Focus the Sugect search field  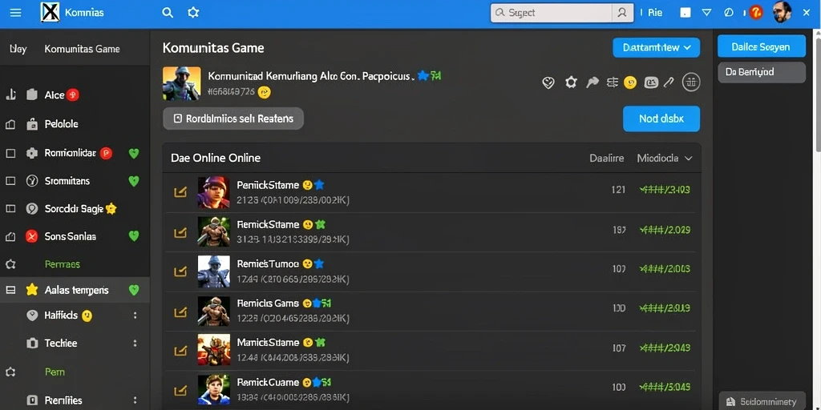552,13
